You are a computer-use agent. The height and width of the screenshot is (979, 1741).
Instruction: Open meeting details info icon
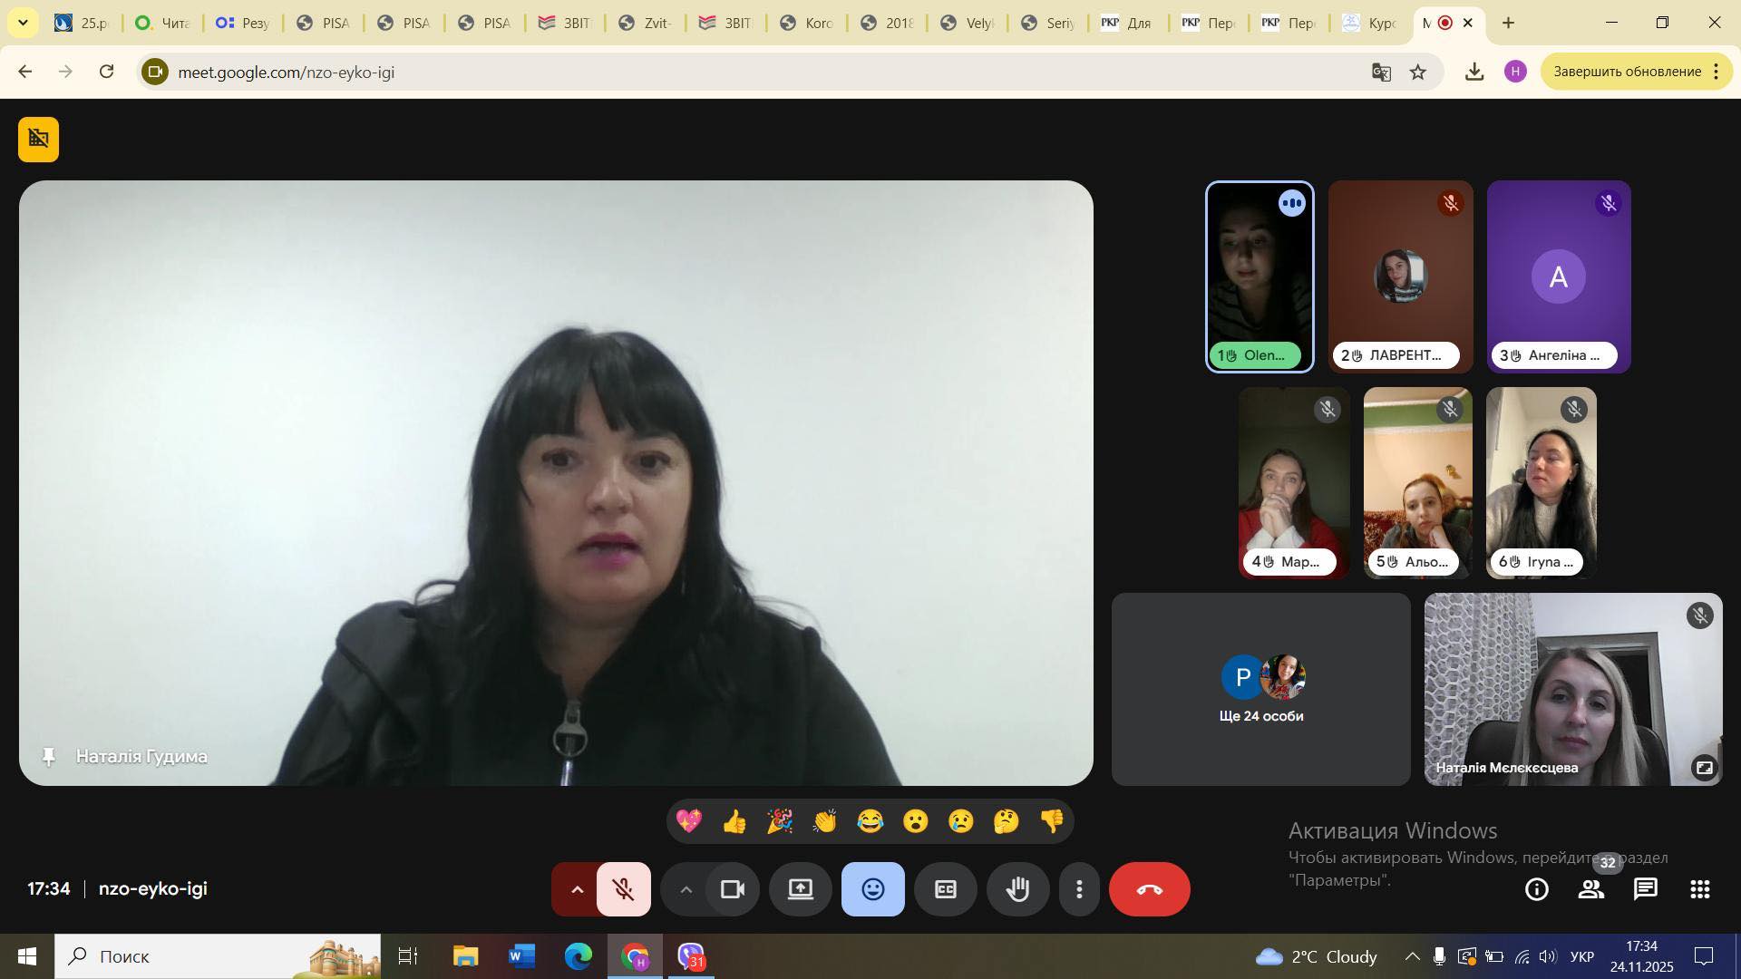(1536, 889)
